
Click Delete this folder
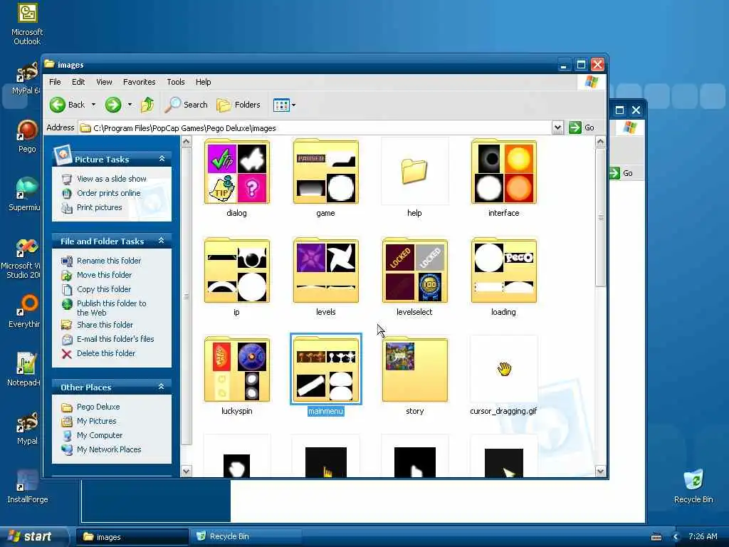106,353
